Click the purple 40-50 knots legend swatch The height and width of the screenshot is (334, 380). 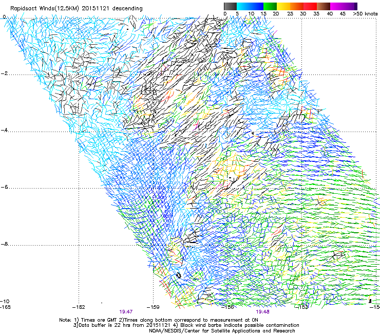pos(344,6)
